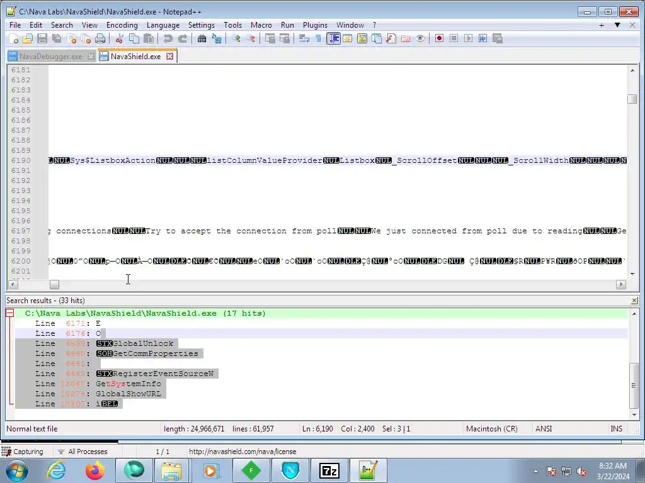
Task: Click the Synchronize Vertical Scrolling icon
Action: pyautogui.click(x=270, y=38)
